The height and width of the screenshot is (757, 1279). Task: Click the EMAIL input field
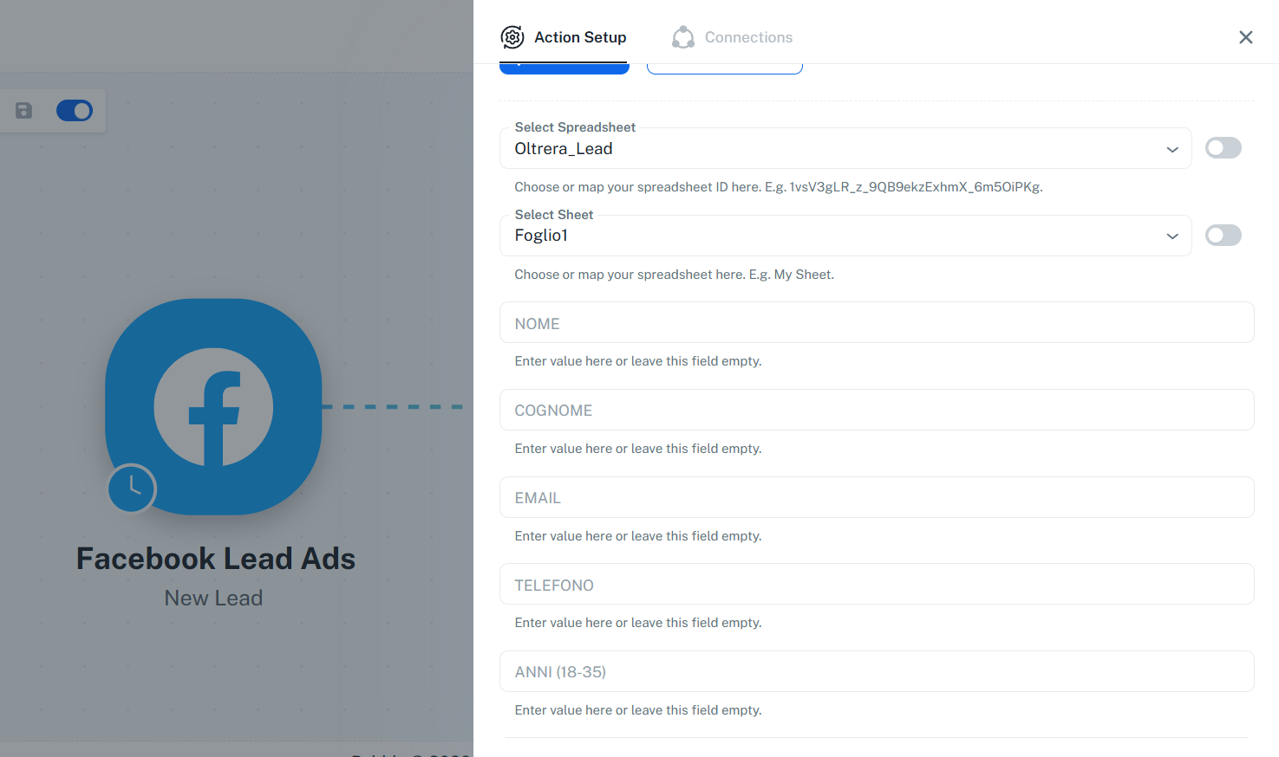pyautogui.click(x=877, y=497)
